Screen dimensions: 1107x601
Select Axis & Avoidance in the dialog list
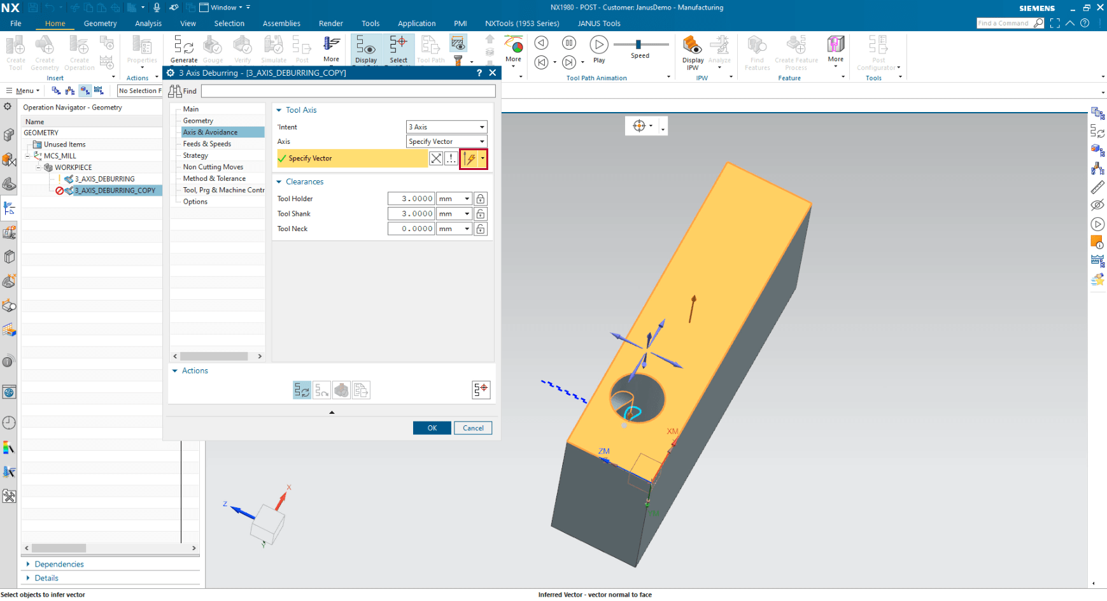(x=210, y=132)
